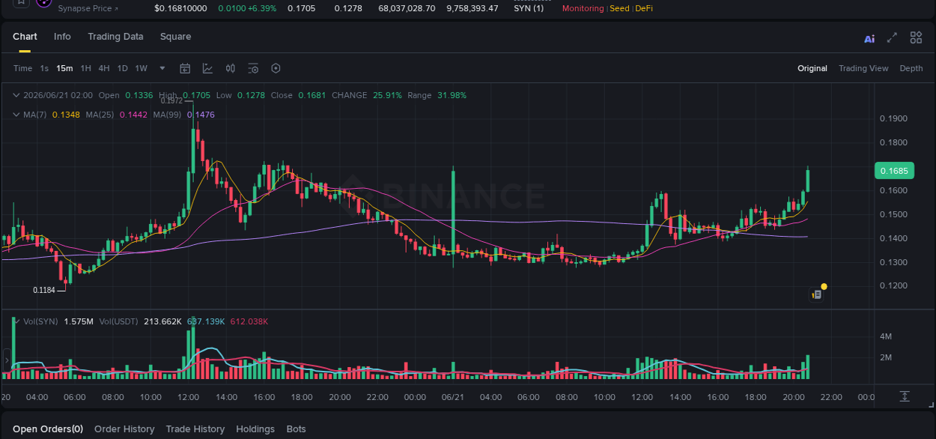Click the CHANGE value 25.91%
Screen dimensions: 936x439
pos(387,95)
